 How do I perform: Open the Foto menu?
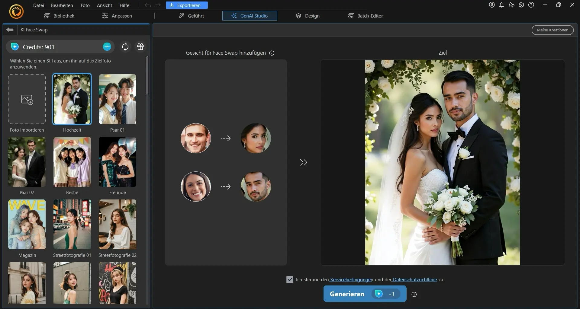85,5
